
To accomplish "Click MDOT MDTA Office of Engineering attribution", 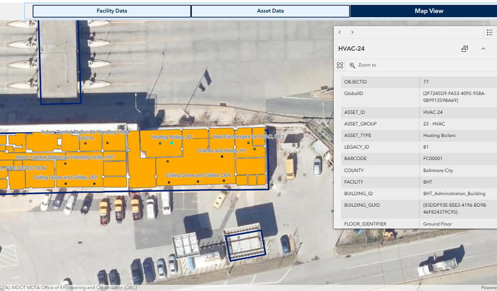I will coord(74,287).
